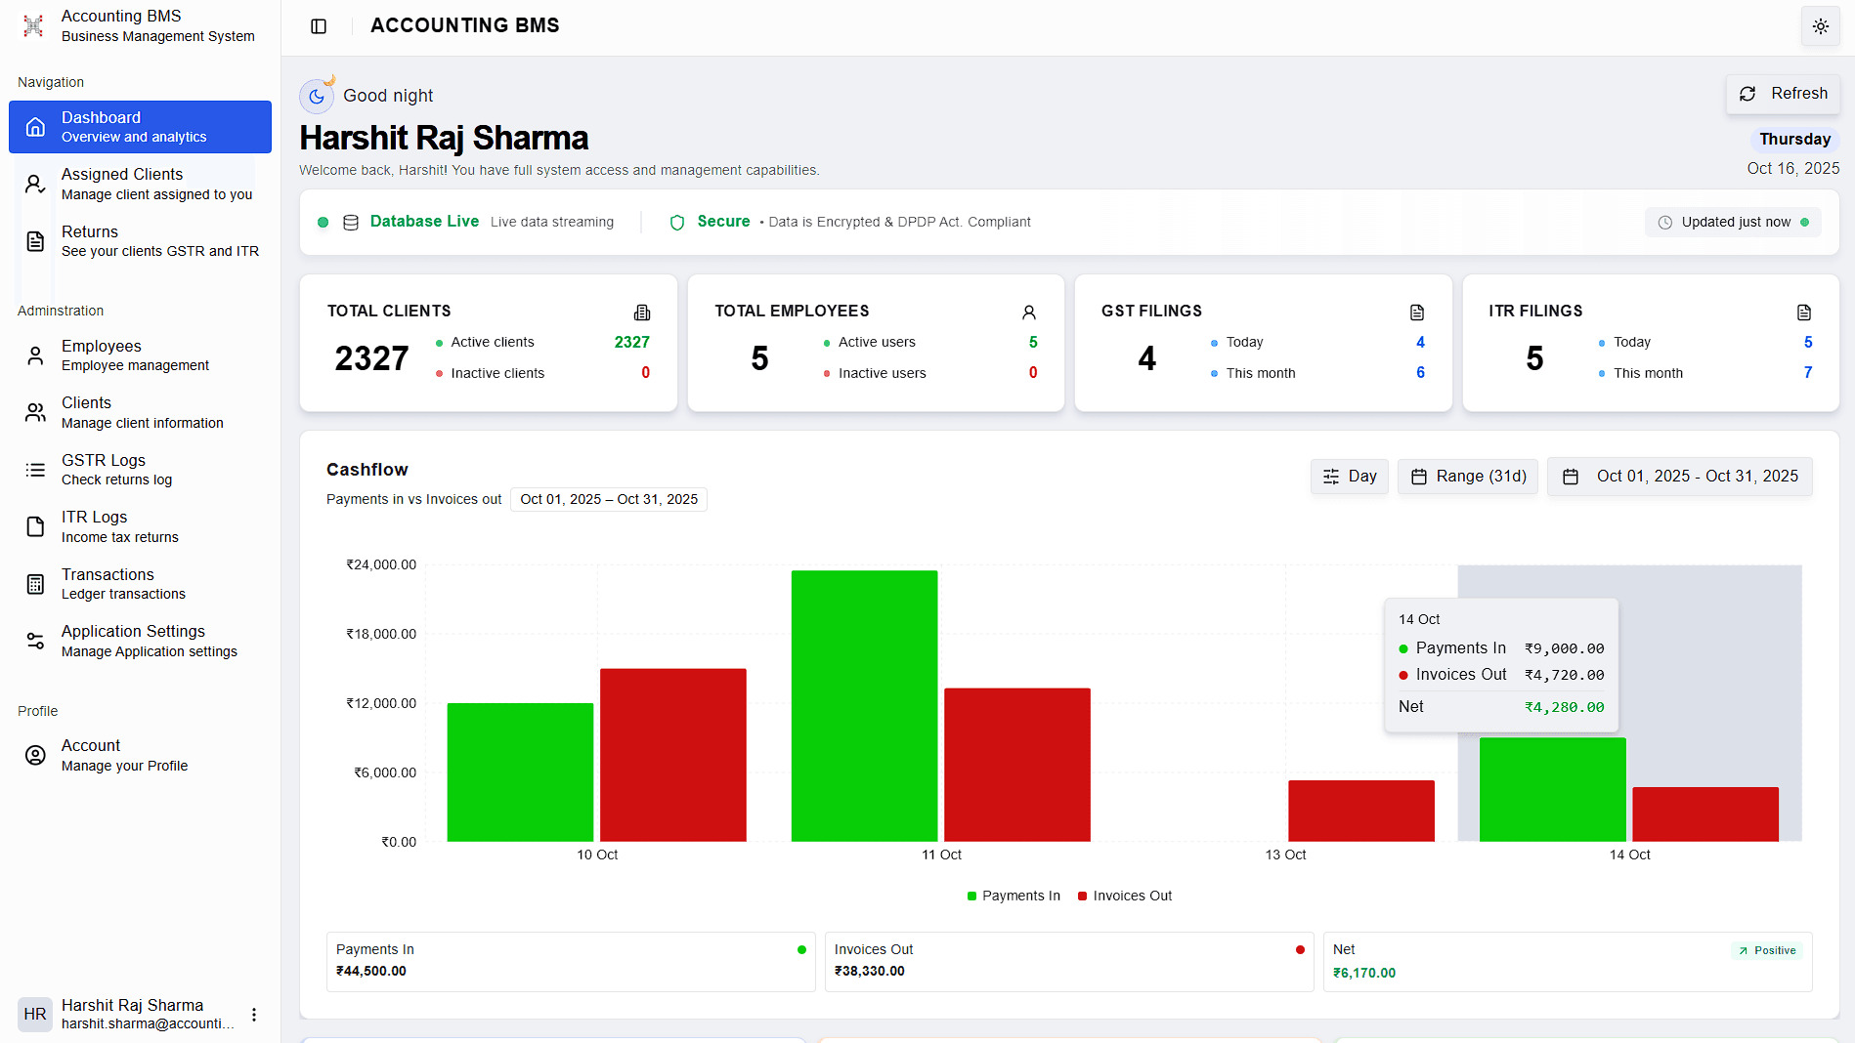The height and width of the screenshot is (1043, 1855).
Task: Click the Application Settings sliders icon
Action: (35, 641)
